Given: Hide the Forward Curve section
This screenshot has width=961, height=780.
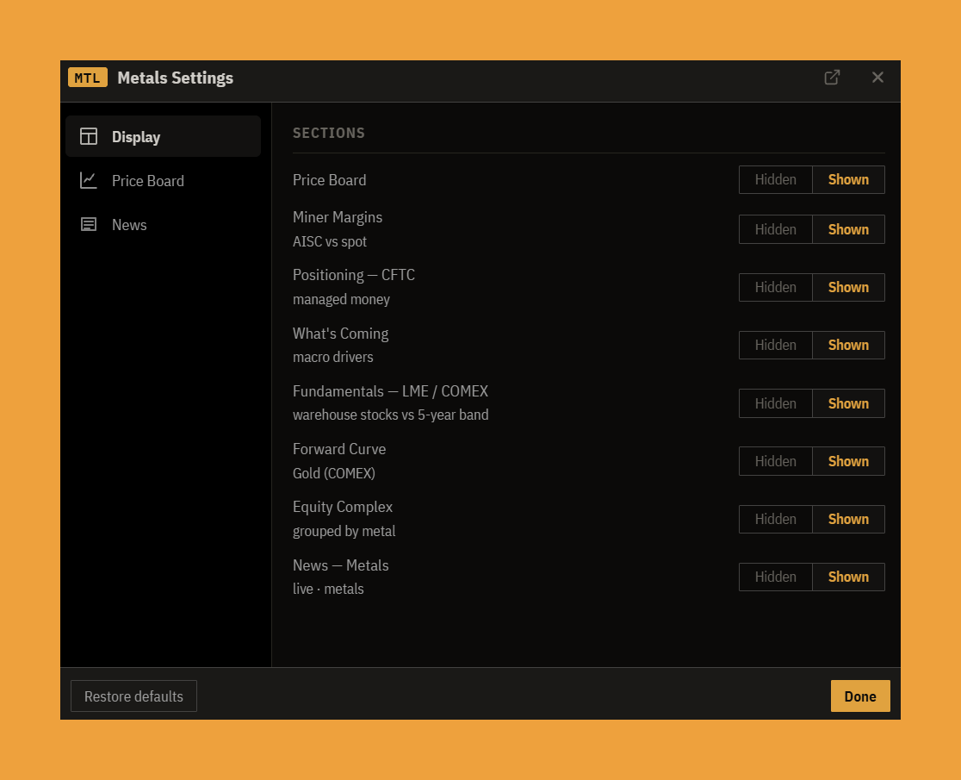Looking at the screenshot, I should tap(775, 461).
